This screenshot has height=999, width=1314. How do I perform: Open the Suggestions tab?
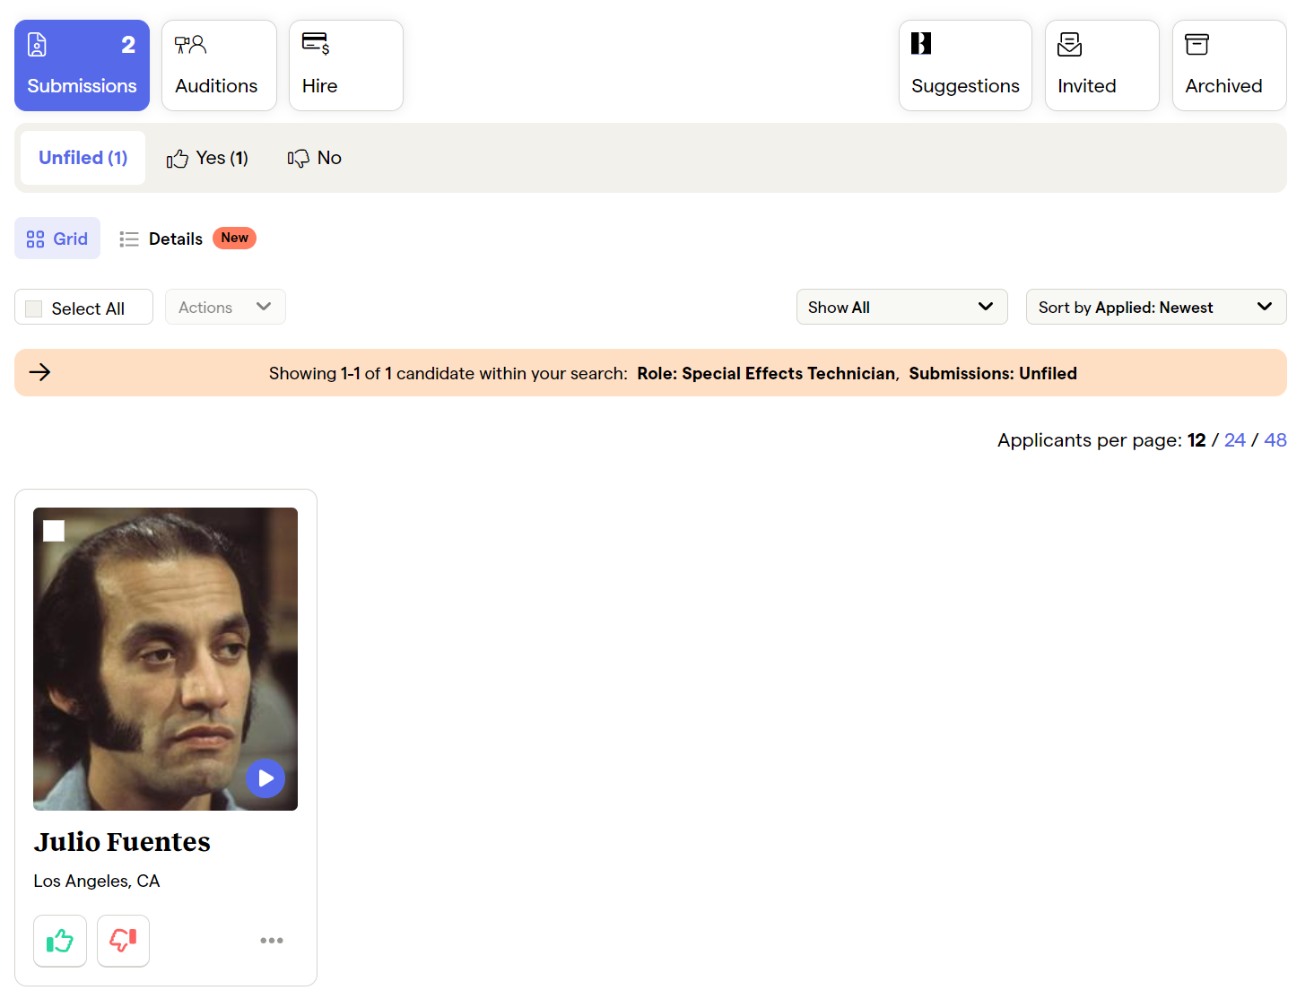click(965, 65)
